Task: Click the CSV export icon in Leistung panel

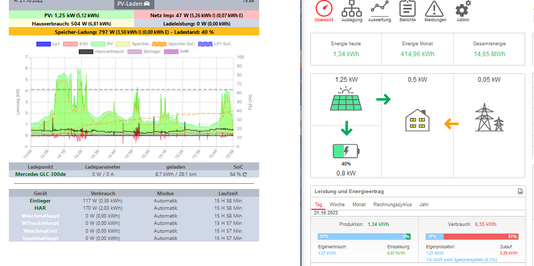Action: [520, 192]
